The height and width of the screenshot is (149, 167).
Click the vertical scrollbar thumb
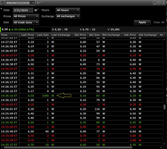point(165,107)
